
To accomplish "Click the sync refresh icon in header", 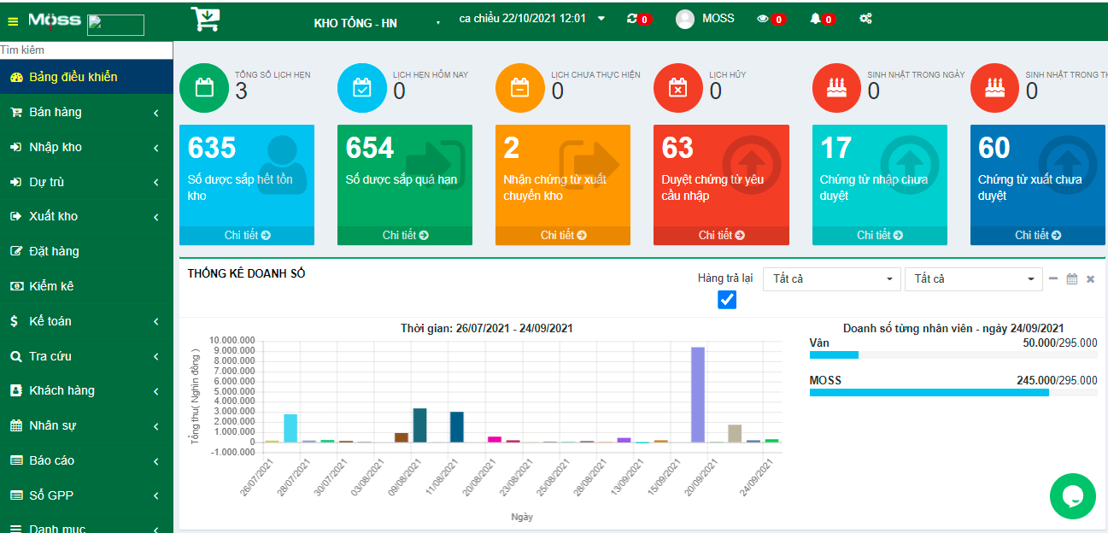I will pyautogui.click(x=631, y=18).
